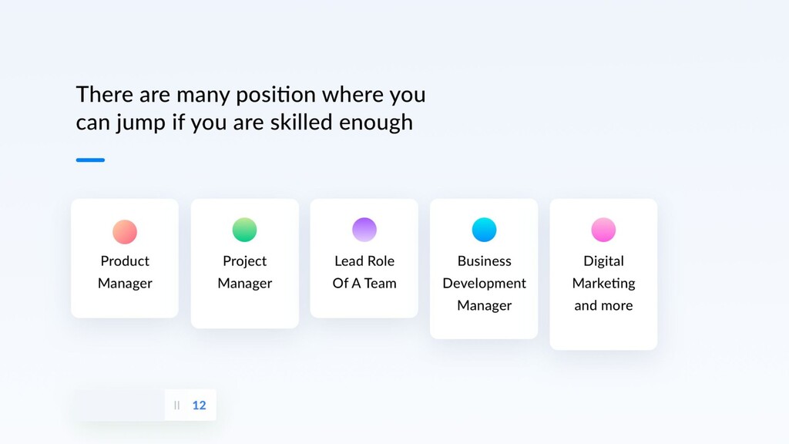
Task: Click 'Of A Team' text in third card
Action: tap(364, 283)
